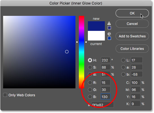The image size is (154, 113).
Task: Click the left hue slider arrow
Action: [x=77, y=42]
